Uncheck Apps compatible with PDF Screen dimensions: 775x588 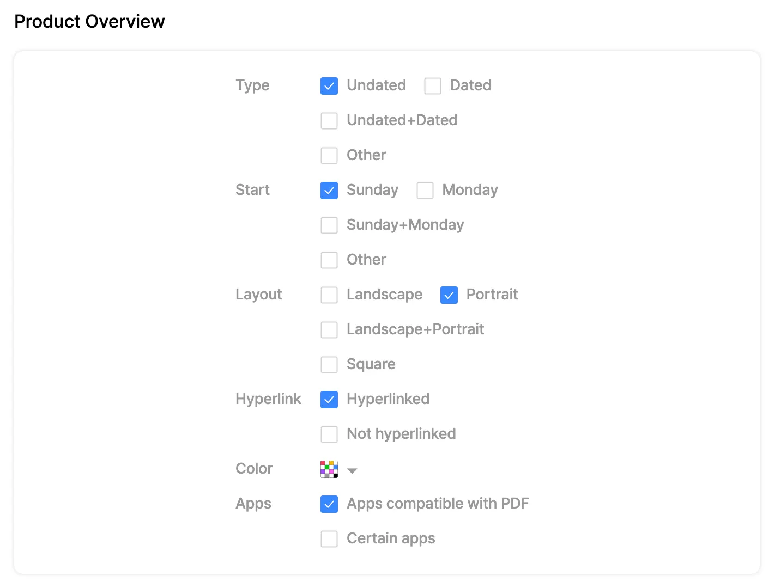329,504
